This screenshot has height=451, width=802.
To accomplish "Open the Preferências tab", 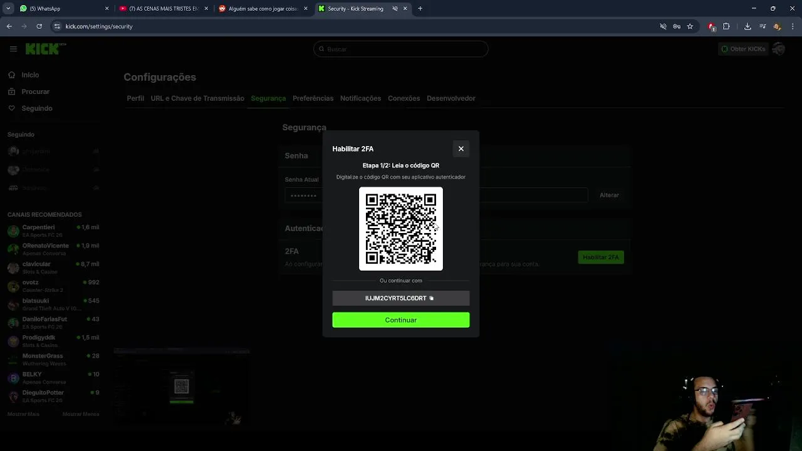I will tap(313, 98).
